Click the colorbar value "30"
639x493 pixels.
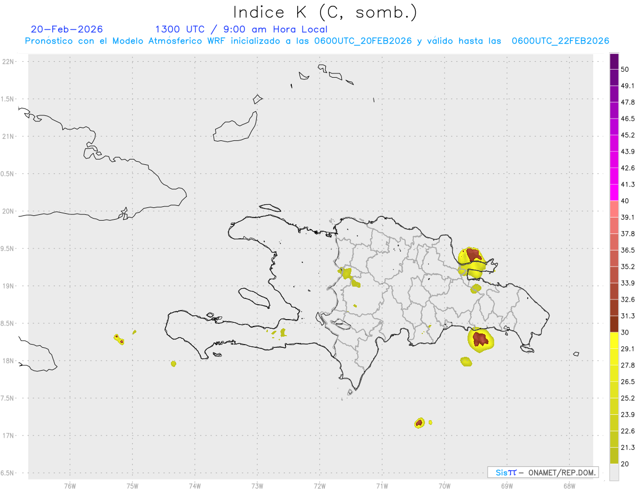(x=625, y=332)
